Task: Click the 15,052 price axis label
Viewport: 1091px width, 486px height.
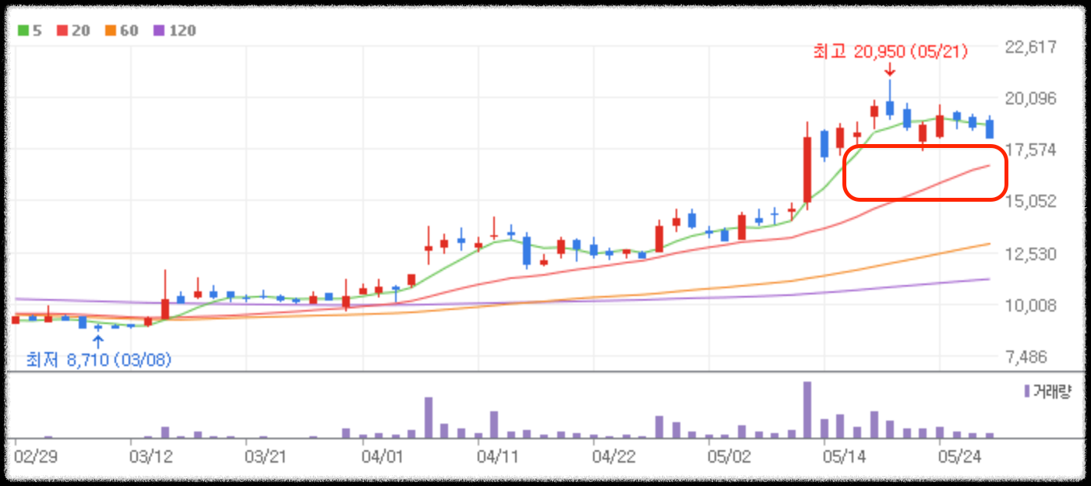Action: tap(1032, 201)
